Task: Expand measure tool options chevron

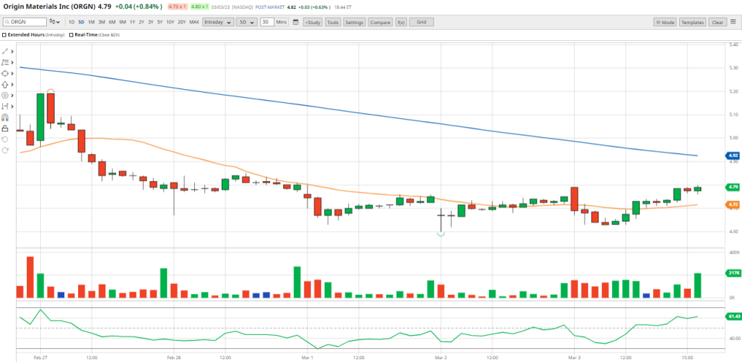Action: (x=12, y=106)
